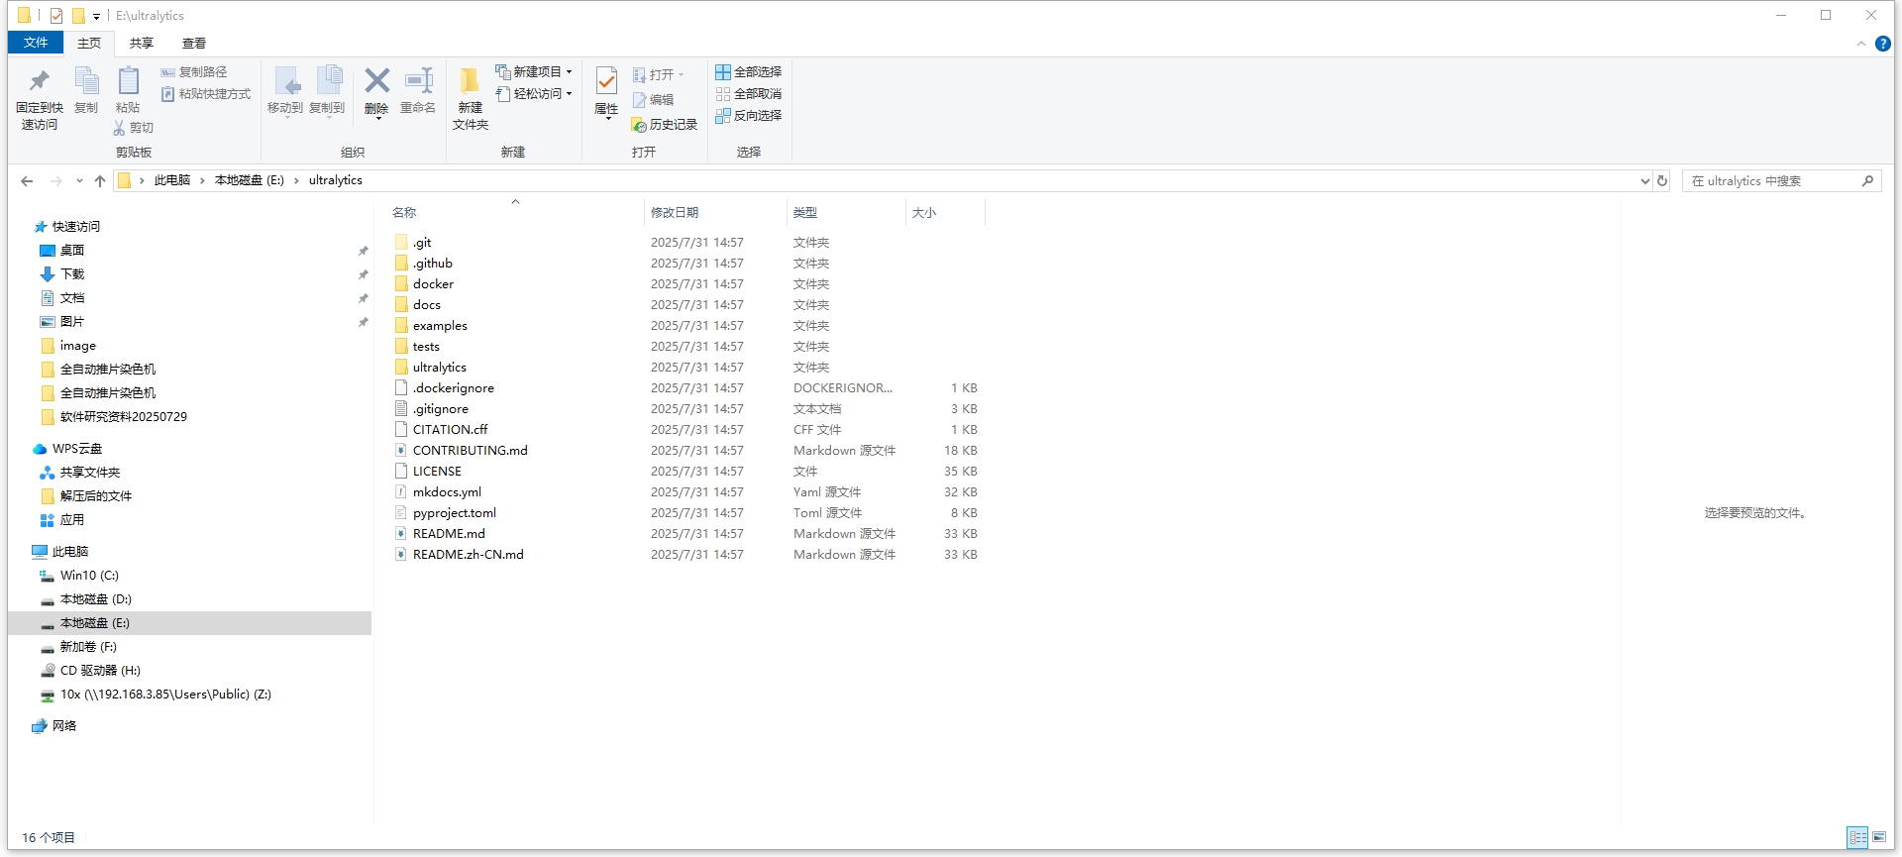
Task: Toggle the checkmark icon in title bar
Action: coord(56,16)
